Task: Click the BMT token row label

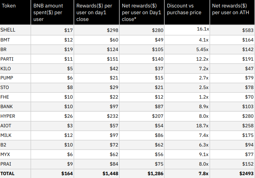Action: click(15, 40)
